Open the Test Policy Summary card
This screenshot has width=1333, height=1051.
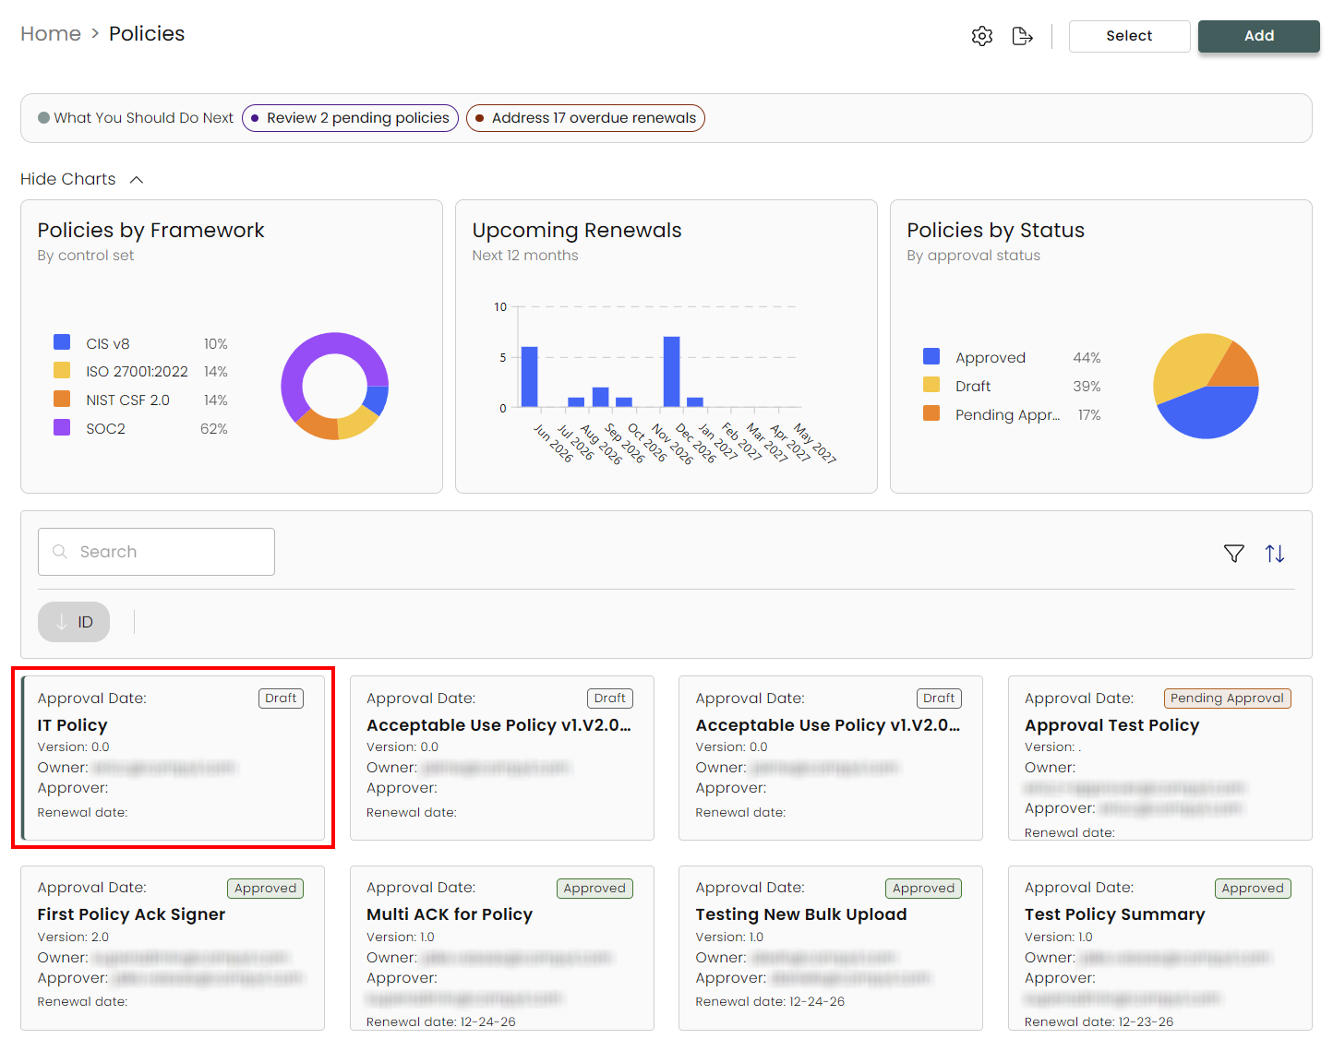tap(1159, 948)
